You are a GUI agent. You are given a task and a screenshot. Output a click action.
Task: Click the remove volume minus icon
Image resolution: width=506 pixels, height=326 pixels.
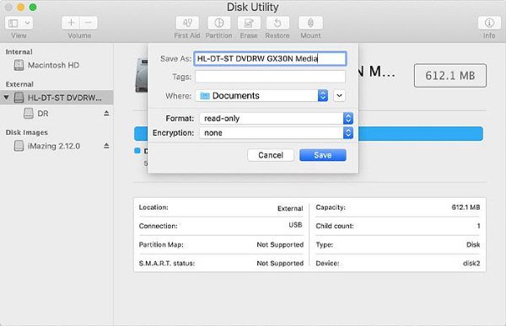(x=89, y=23)
